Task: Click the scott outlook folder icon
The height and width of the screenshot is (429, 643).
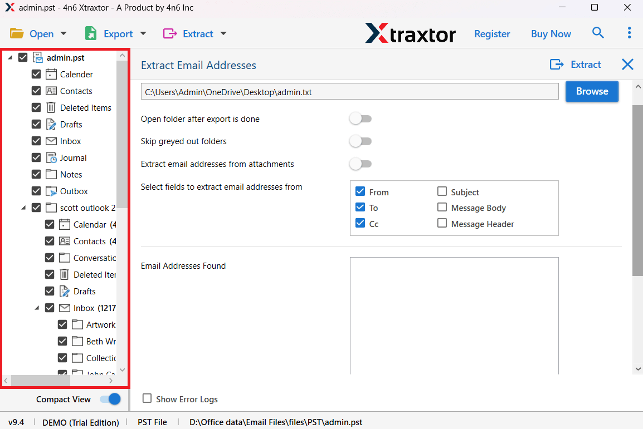Action: tap(51, 208)
